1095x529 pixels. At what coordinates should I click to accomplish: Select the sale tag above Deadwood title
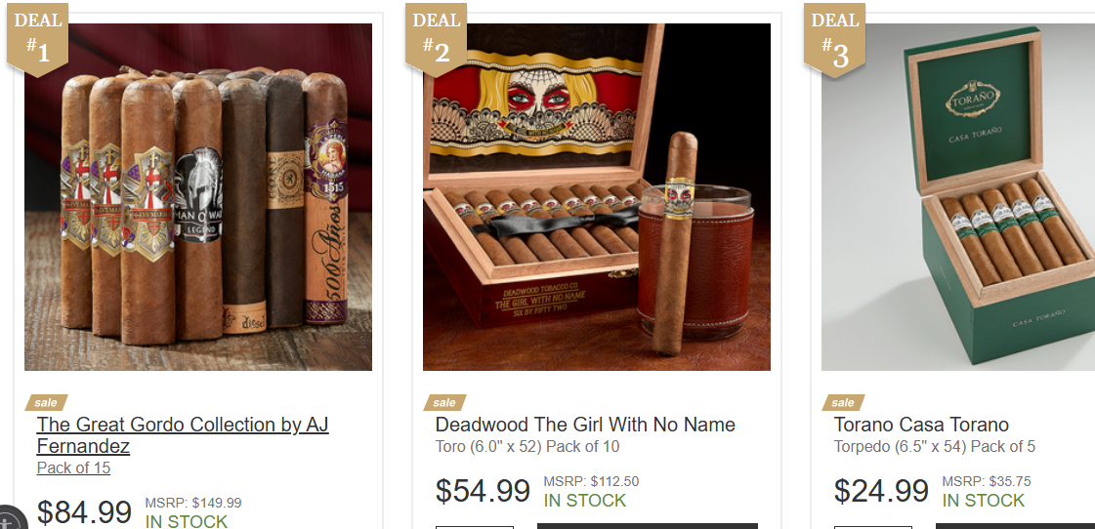click(444, 403)
